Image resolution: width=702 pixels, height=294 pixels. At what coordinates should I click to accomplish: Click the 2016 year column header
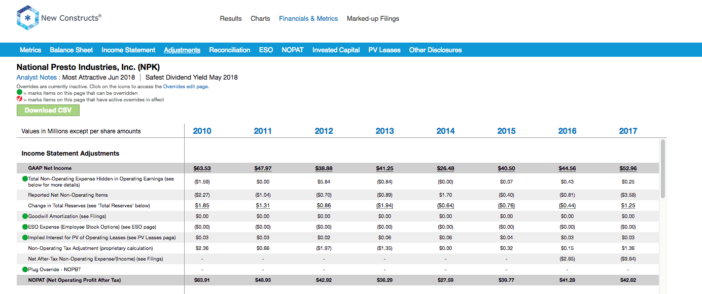point(567,131)
